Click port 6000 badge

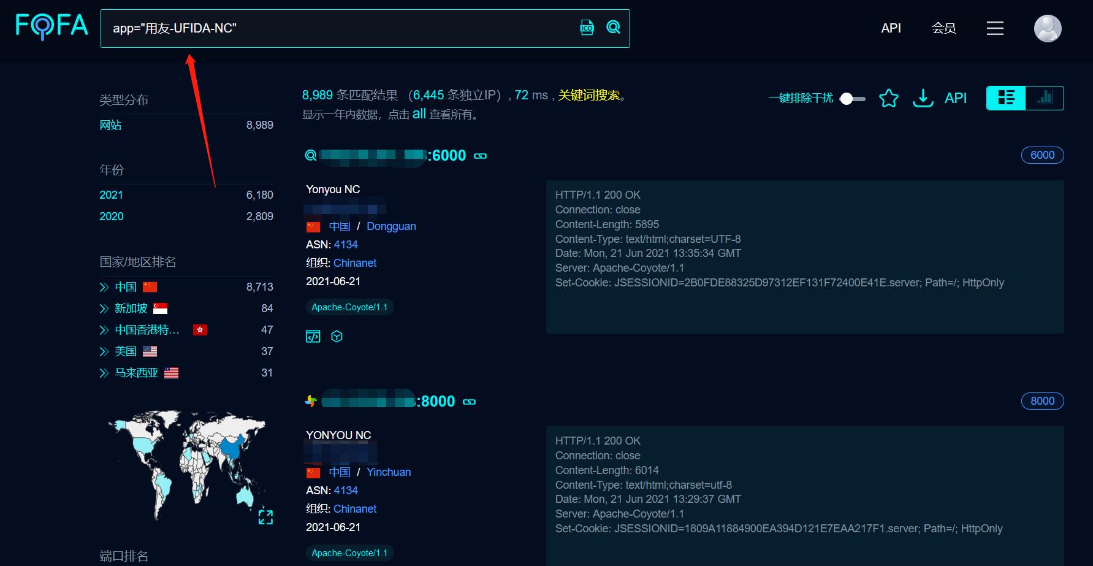click(1042, 155)
